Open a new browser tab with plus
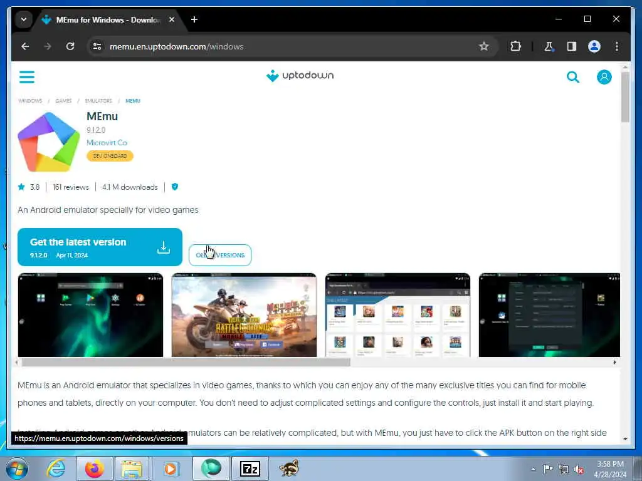The width and height of the screenshot is (642, 481). point(194,19)
